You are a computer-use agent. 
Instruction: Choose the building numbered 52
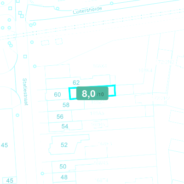64,145
